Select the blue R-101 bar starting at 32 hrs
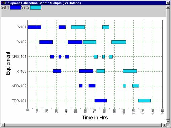The width and height of the screenshot is (171, 128). tap(62, 27)
